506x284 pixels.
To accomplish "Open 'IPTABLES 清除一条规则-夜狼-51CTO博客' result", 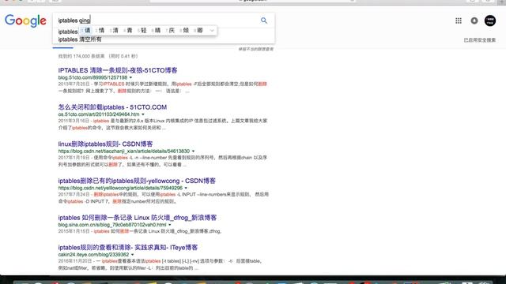I will 118,70.
